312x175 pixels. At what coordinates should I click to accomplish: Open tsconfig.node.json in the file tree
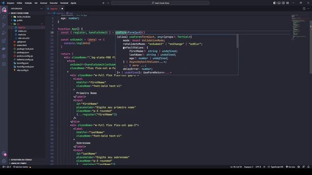[25, 67]
